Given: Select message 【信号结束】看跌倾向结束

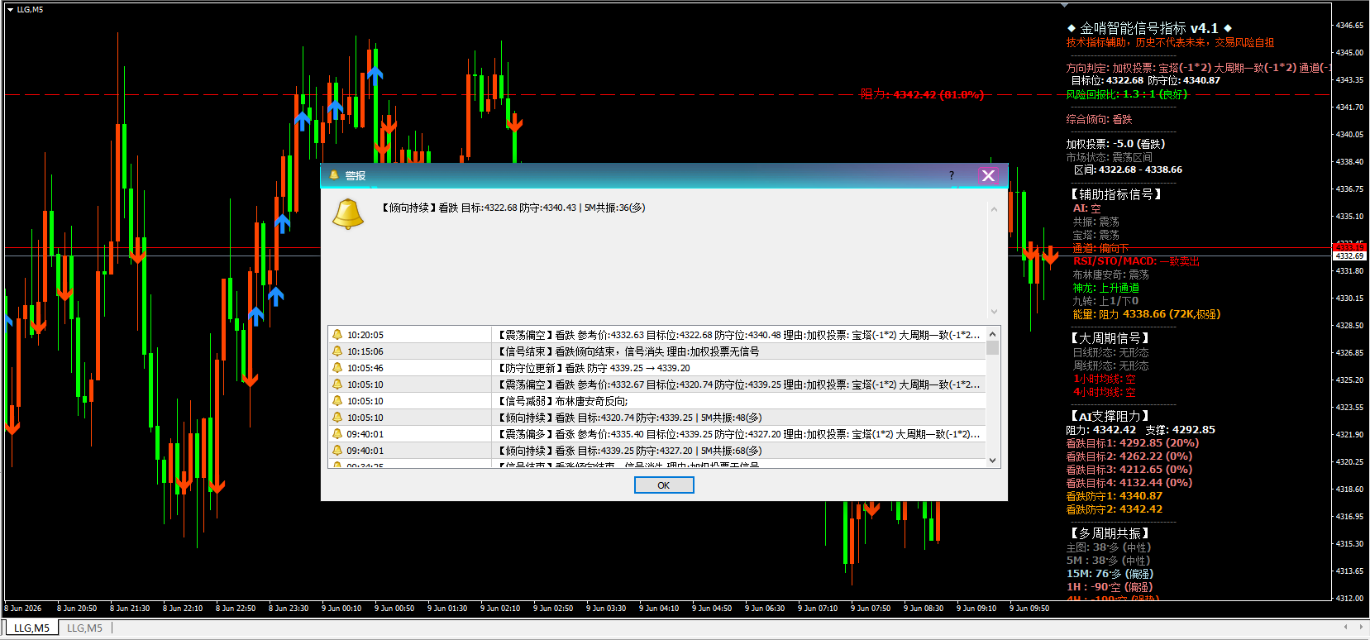Looking at the screenshot, I should point(628,351).
